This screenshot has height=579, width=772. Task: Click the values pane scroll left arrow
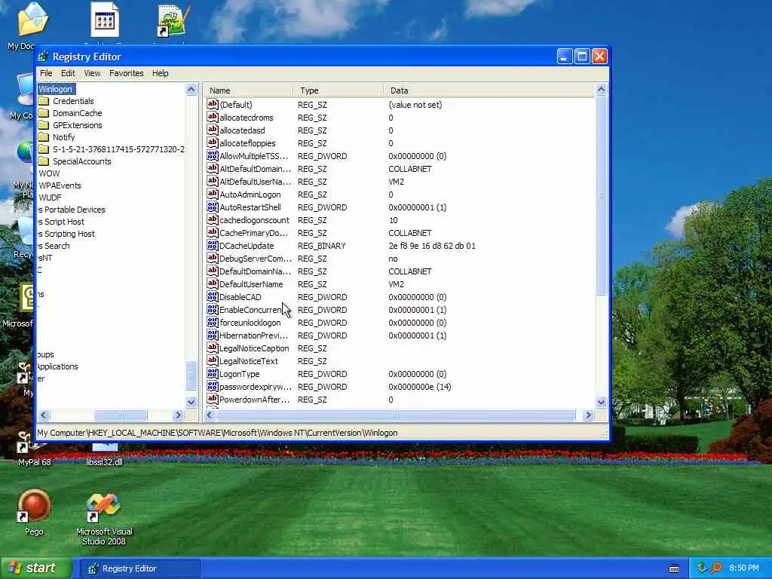tap(210, 415)
